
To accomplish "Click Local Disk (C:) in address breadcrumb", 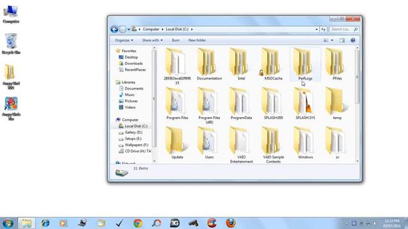I will [177, 29].
